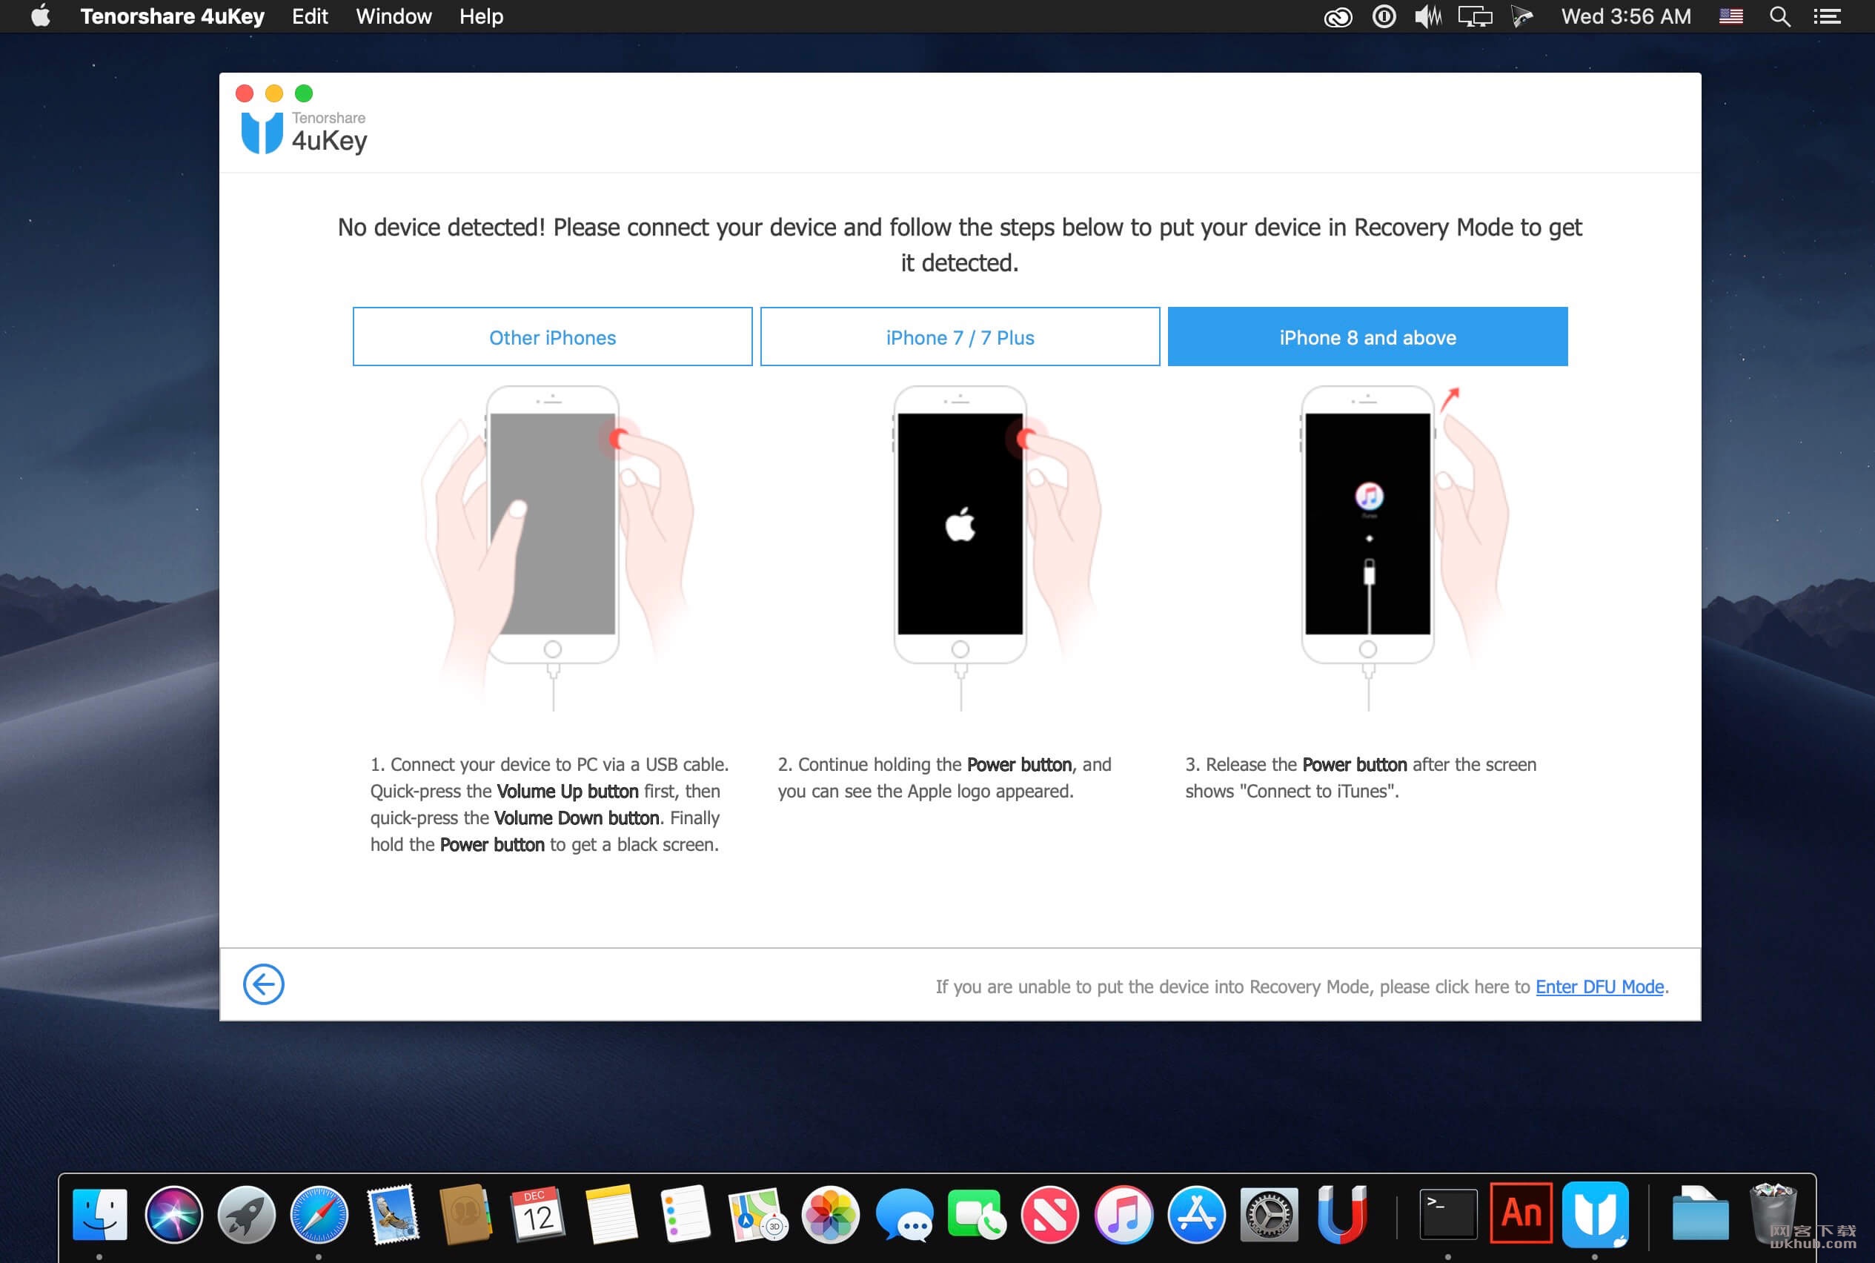Viewport: 1875px width, 1263px height.
Task: Click the date and time in menu bar
Action: (x=1626, y=16)
